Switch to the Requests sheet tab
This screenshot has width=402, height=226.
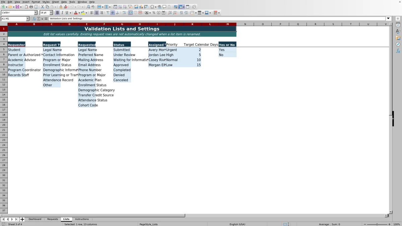pyautogui.click(x=53, y=219)
